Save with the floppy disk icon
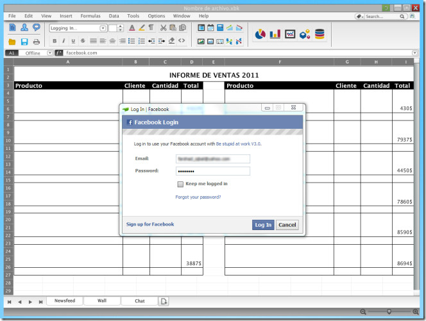 pyautogui.click(x=24, y=42)
